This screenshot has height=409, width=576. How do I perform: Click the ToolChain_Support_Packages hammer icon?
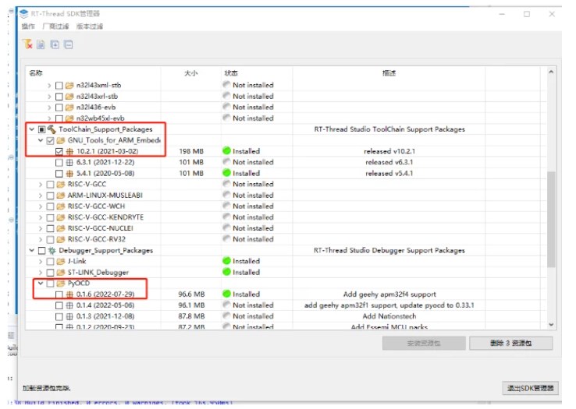pyautogui.click(x=52, y=129)
